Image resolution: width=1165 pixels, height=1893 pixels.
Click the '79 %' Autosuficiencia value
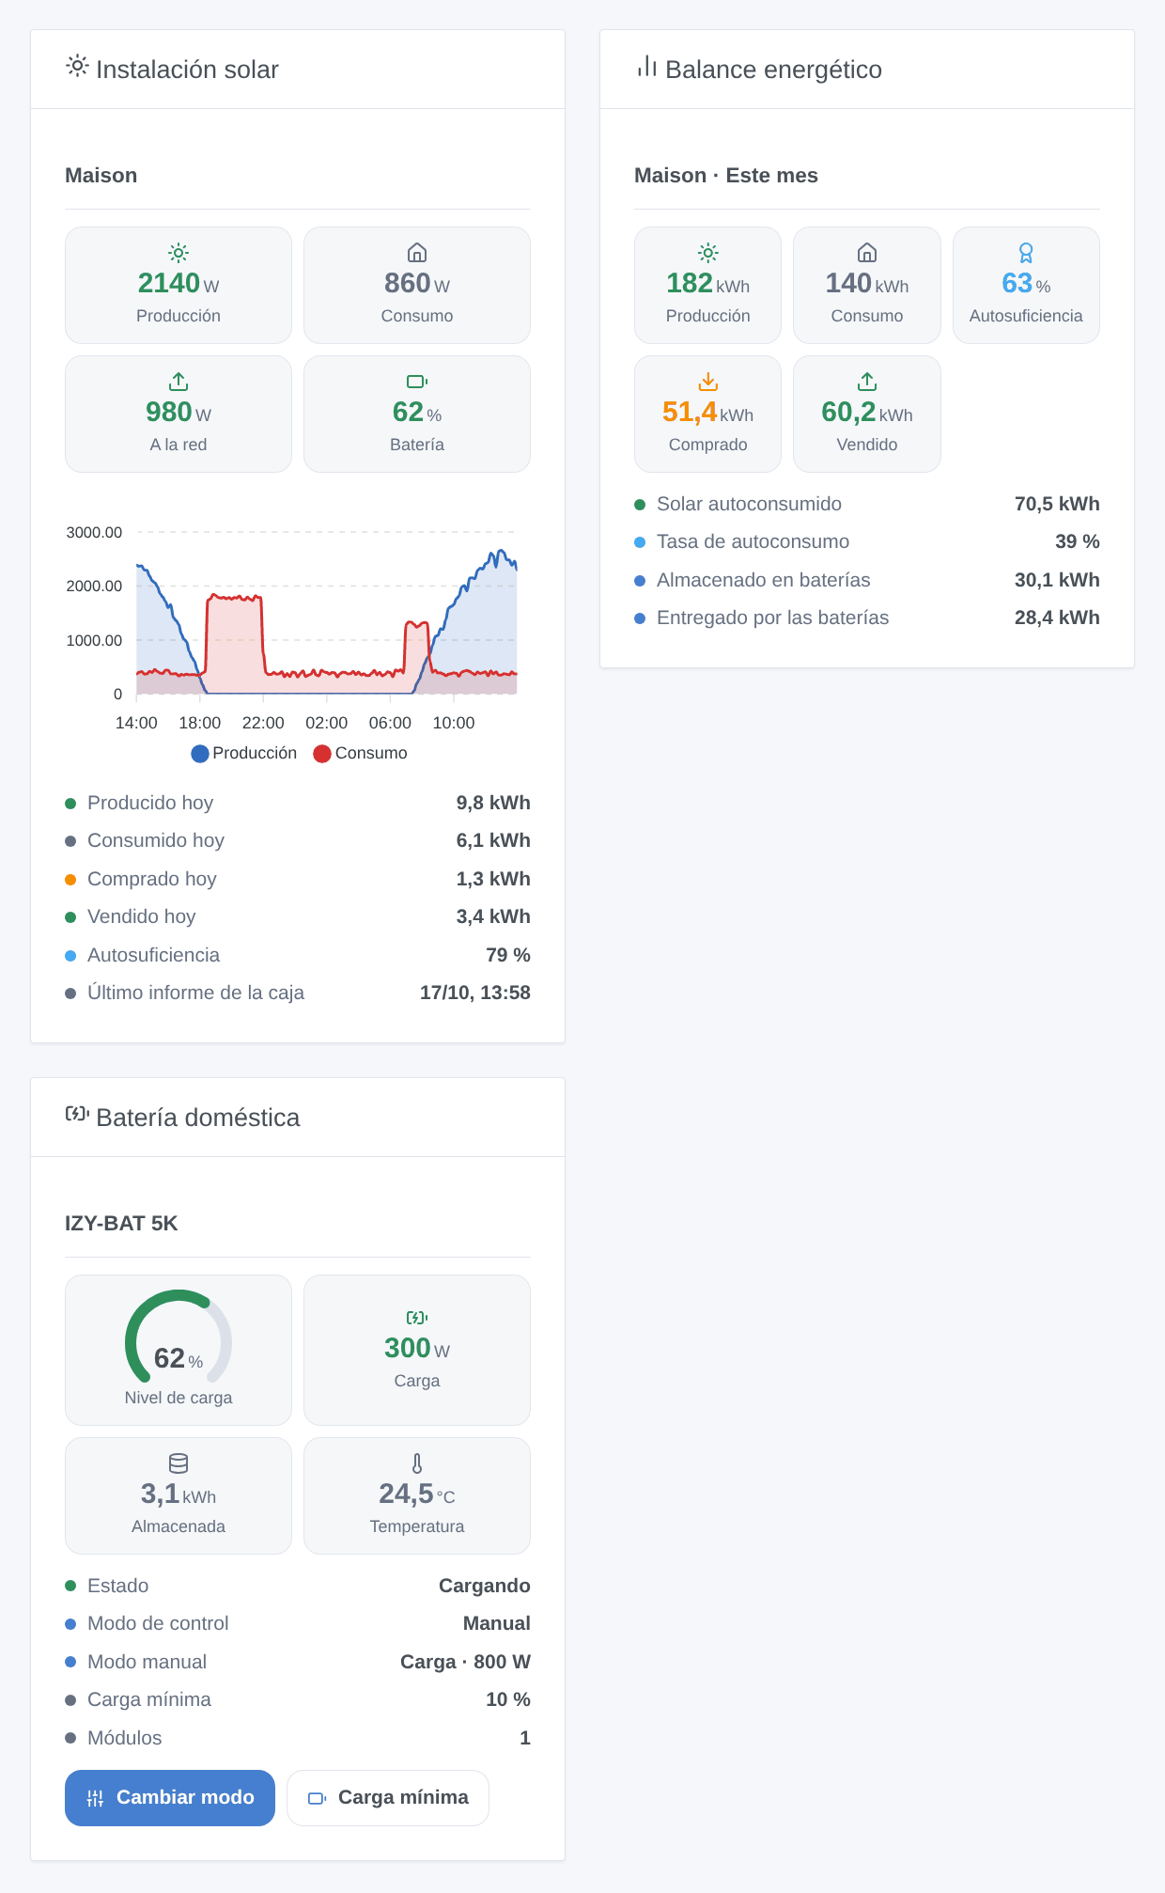click(508, 955)
